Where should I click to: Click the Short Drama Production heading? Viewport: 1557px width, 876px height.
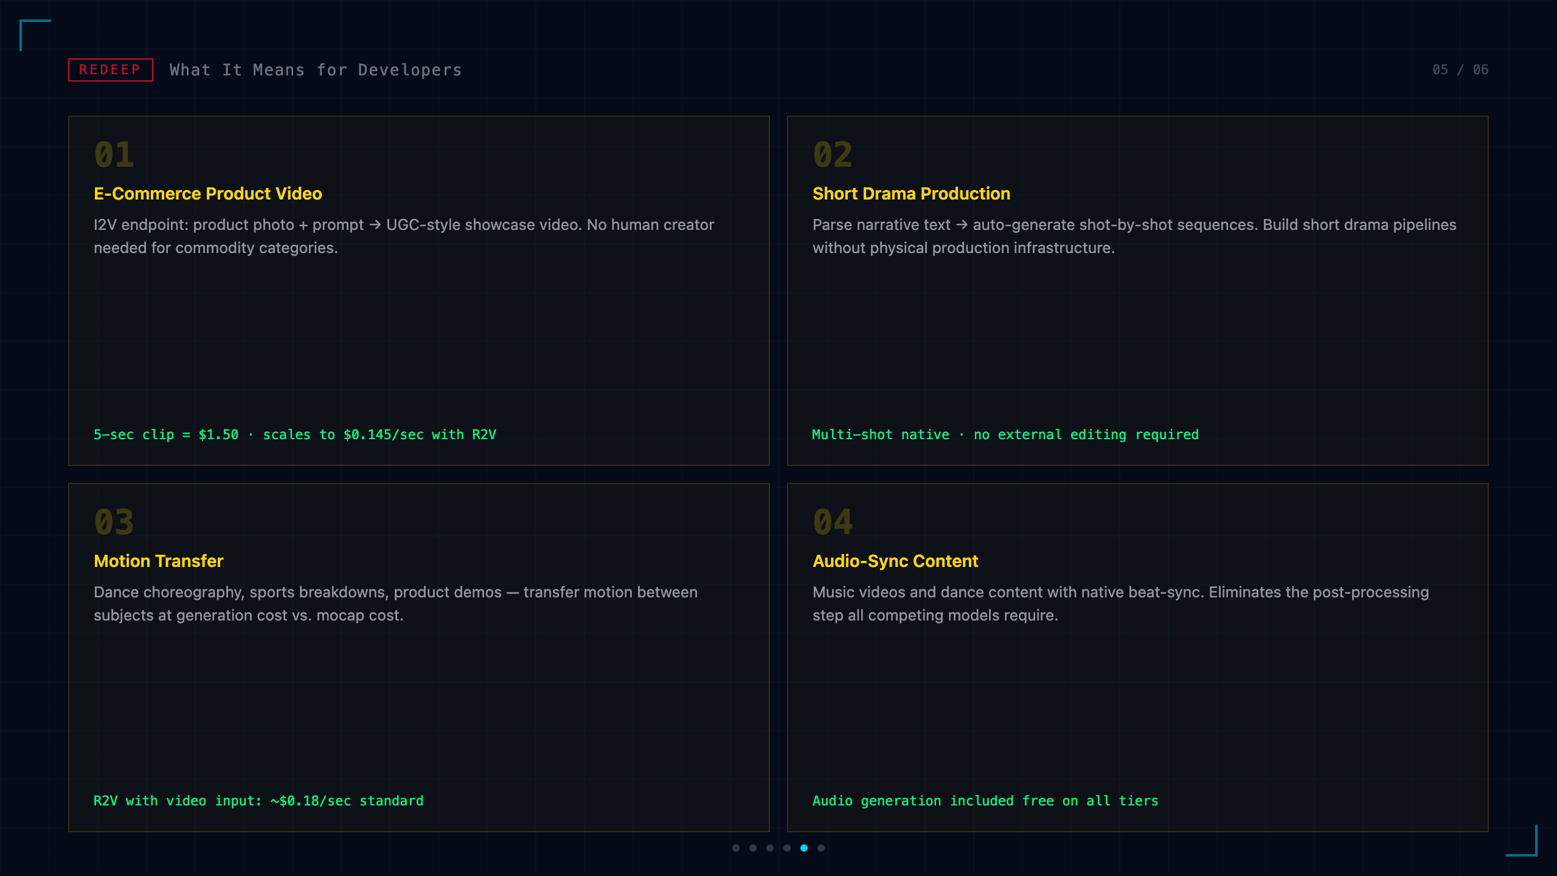click(911, 193)
